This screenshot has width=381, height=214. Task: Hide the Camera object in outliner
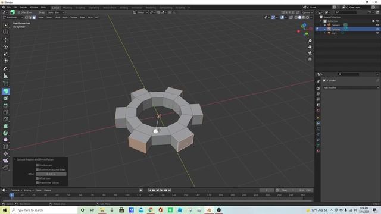377,25
